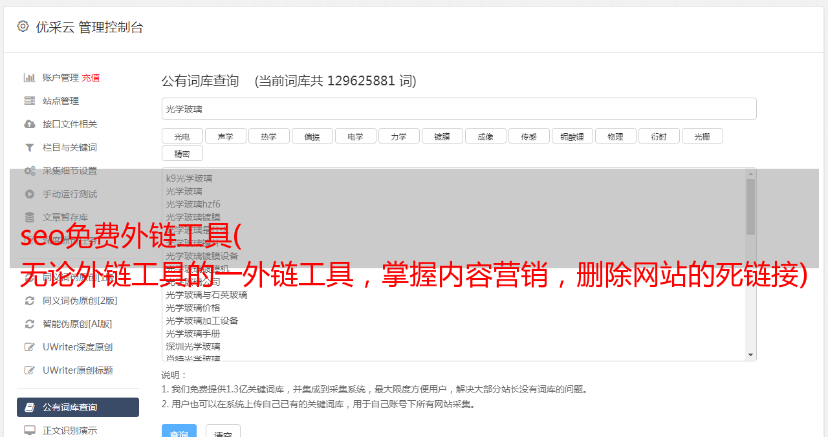Click the results list scrollbar down arrow

[x=750, y=355]
